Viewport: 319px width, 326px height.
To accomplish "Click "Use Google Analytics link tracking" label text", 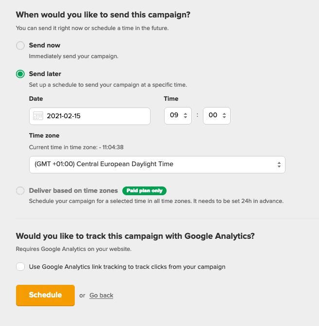I will (127, 267).
